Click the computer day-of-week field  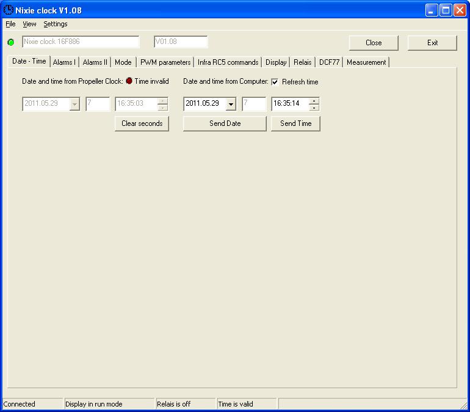pyautogui.click(x=254, y=104)
